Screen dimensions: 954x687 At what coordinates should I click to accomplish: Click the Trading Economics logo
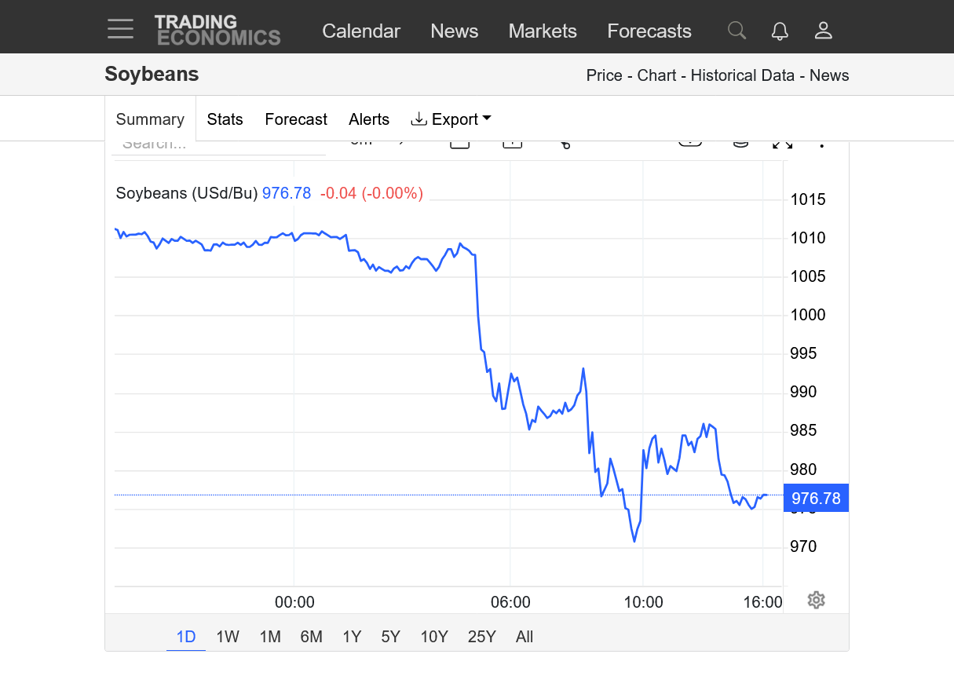217,30
